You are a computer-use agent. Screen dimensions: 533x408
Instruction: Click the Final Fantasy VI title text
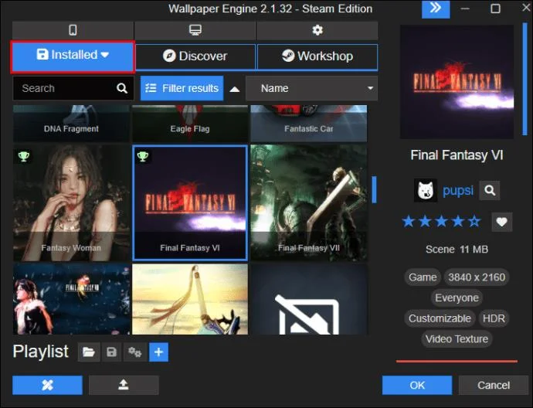point(457,155)
